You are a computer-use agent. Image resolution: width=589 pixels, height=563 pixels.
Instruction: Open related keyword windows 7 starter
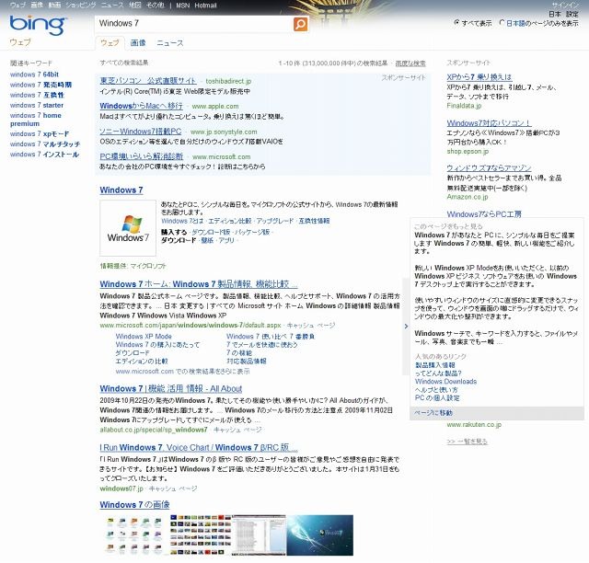click(x=37, y=105)
